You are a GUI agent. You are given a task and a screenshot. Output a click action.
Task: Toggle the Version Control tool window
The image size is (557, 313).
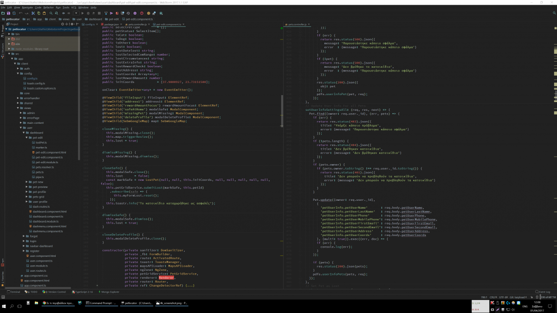pos(55,292)
